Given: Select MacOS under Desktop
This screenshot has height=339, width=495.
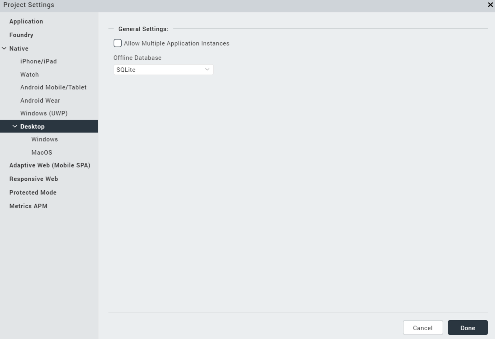Looking at the screenshot, I should point(42,153).
